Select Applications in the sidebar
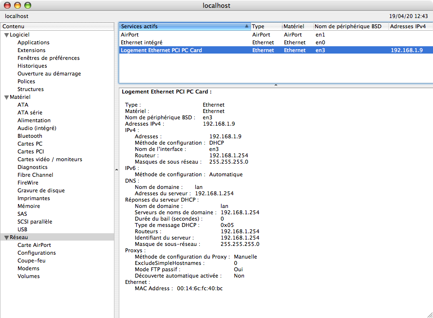The image size is (433, 318). (34, 42)
